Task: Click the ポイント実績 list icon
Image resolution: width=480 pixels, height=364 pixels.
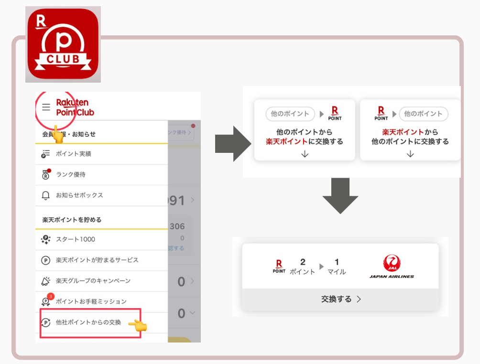Action: click(45, 154)
